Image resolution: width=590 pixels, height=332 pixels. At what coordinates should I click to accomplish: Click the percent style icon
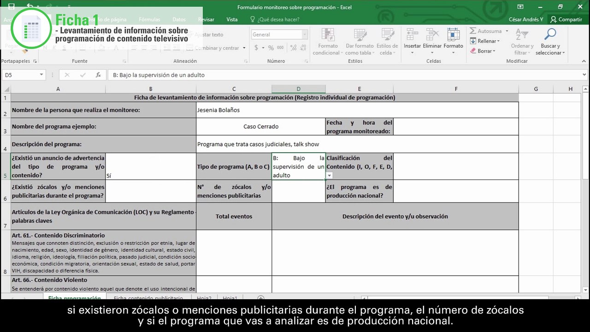point(271,48)
